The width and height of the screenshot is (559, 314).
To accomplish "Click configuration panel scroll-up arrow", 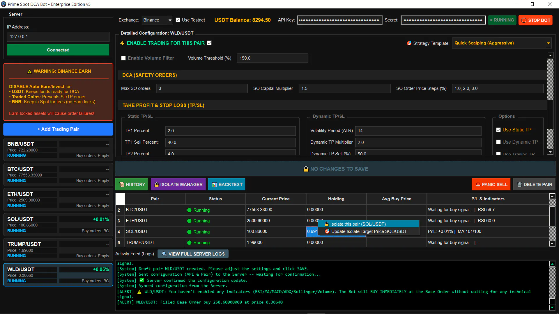I will click(550, 55).
